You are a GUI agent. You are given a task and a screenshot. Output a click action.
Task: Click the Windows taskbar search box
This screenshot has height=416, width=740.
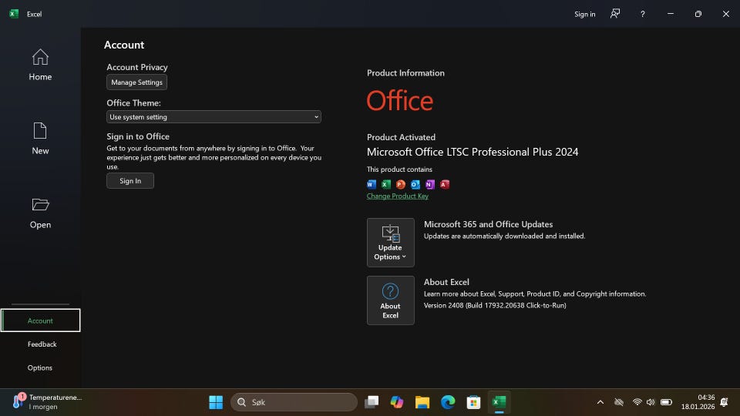point(294,402)
